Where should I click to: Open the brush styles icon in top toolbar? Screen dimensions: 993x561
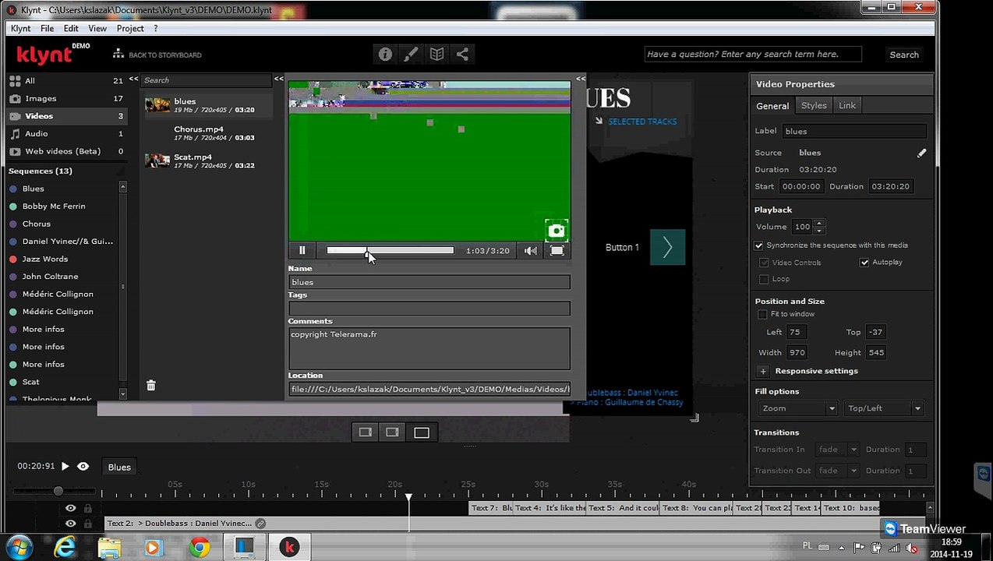[411, 54]
